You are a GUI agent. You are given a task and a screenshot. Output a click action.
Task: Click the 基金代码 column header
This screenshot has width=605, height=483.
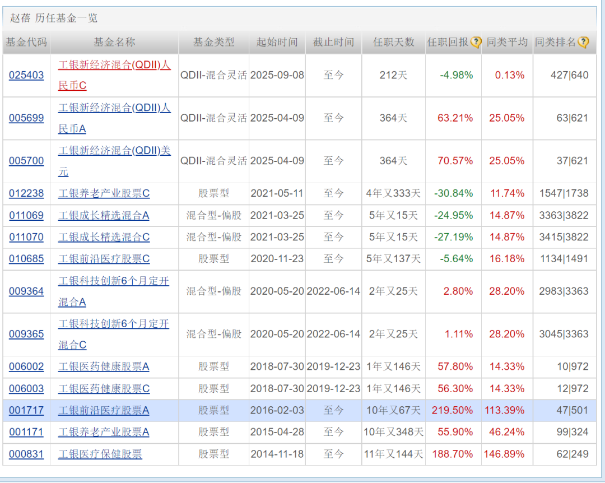point(26,42)
